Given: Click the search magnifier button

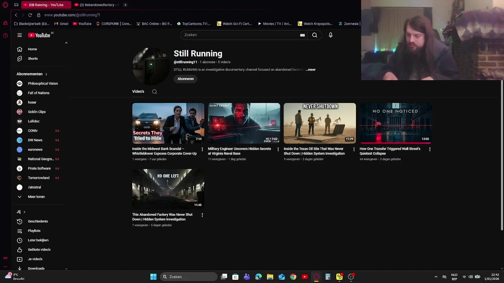Looking at the screenshot, I should [x=315, y=35].
